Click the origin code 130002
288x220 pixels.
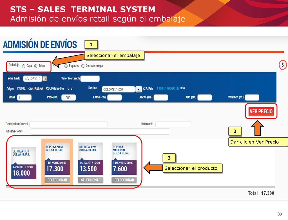21,89
